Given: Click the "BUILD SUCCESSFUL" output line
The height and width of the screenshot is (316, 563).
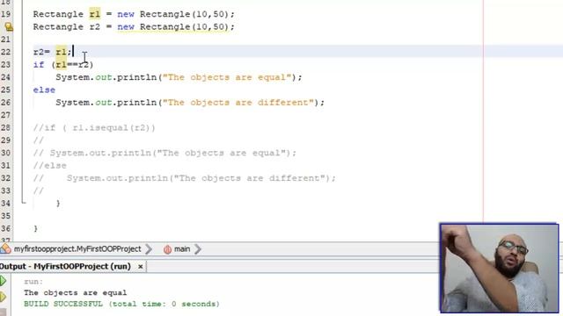Looking at the screenshot, I should (121, 305).
